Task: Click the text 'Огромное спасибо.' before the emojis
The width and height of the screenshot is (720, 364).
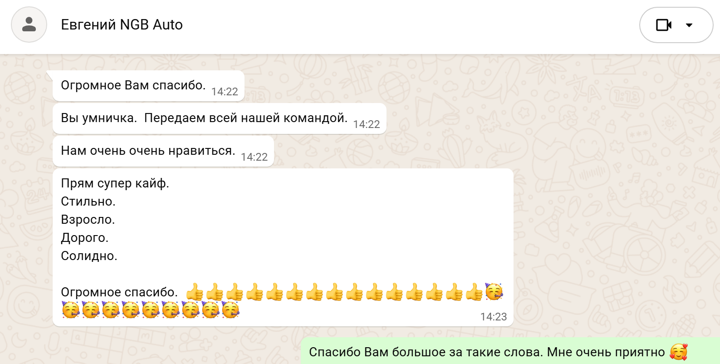Action: click(x=119, y=292)
